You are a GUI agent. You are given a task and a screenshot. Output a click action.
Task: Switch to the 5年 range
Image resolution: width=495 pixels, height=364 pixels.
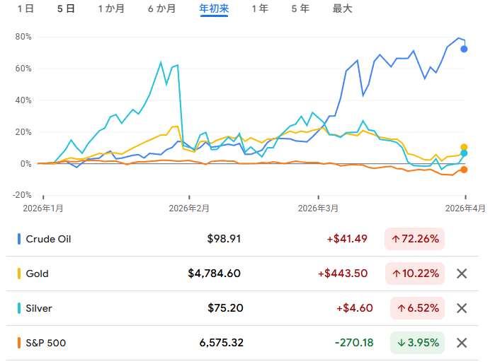300,9
